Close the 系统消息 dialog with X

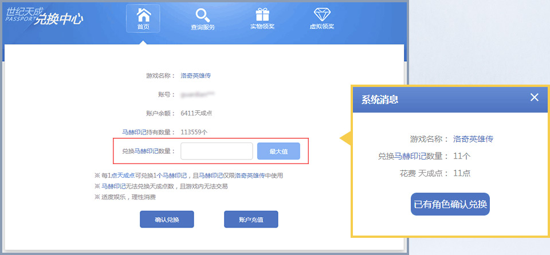pos(535,97)
